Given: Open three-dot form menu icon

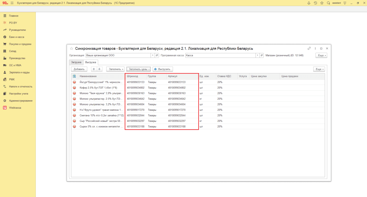Looking at the screenshot, I should click(315, 48).
